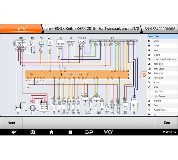Select the KTM orange tab
Image resolution: width=178 pixels, height=160 pixels.
[22, 29]
